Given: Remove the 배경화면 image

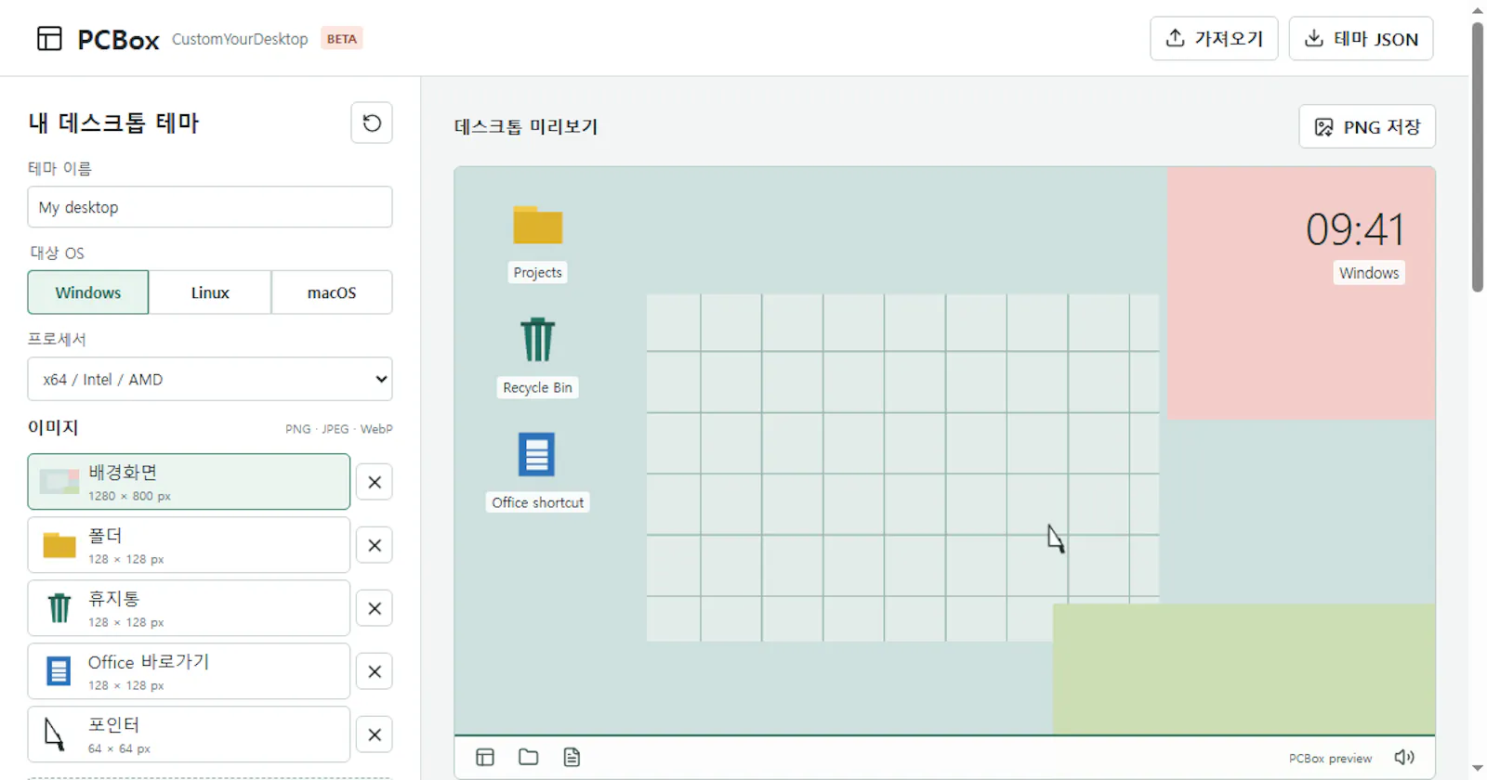Looking at the screenshot, I should coord(375,482).
